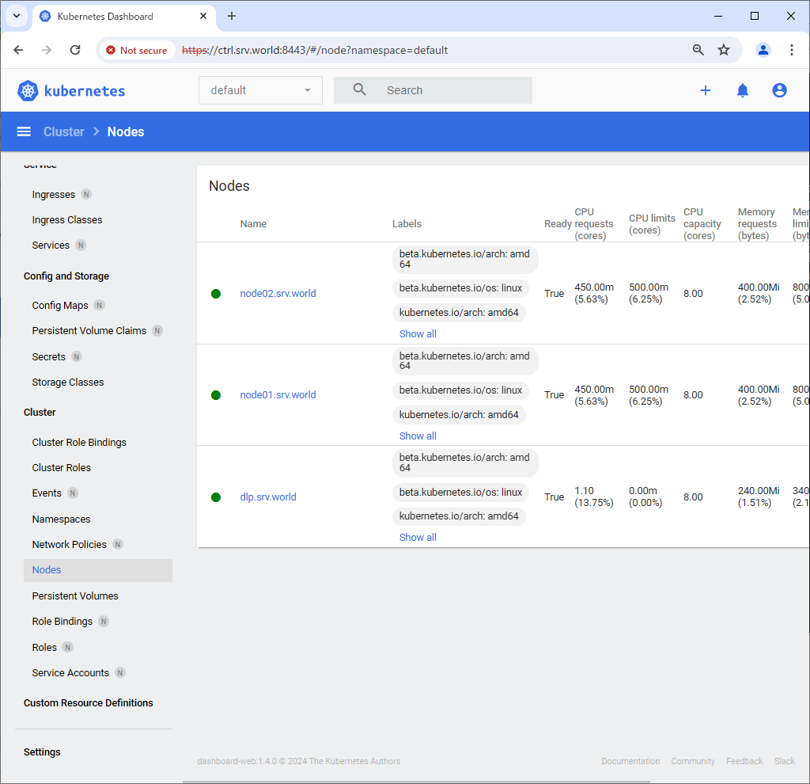Click the search magnifier icon
Viewport: 810px width, 784px height.
coord(360,89)
